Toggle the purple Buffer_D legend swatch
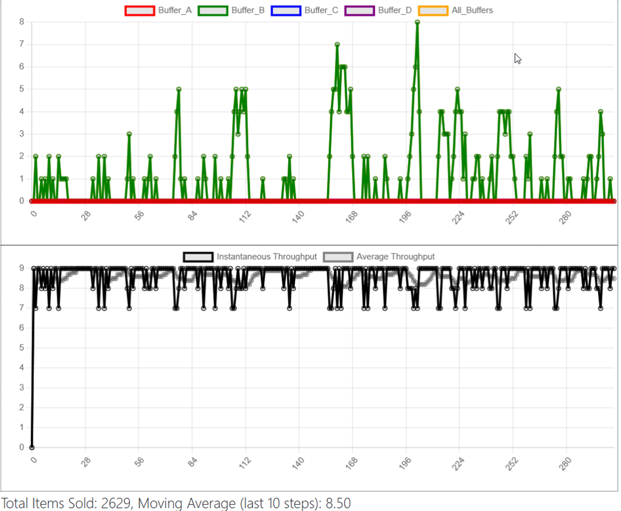621x511 pixels. [359, 11]
